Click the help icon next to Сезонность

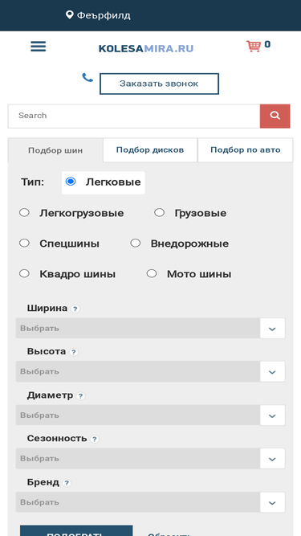click(x=95, y=439)
